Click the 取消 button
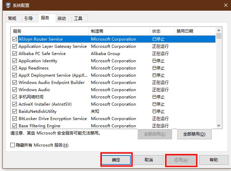This screenshot has height=171, width=231. [148, 160]
